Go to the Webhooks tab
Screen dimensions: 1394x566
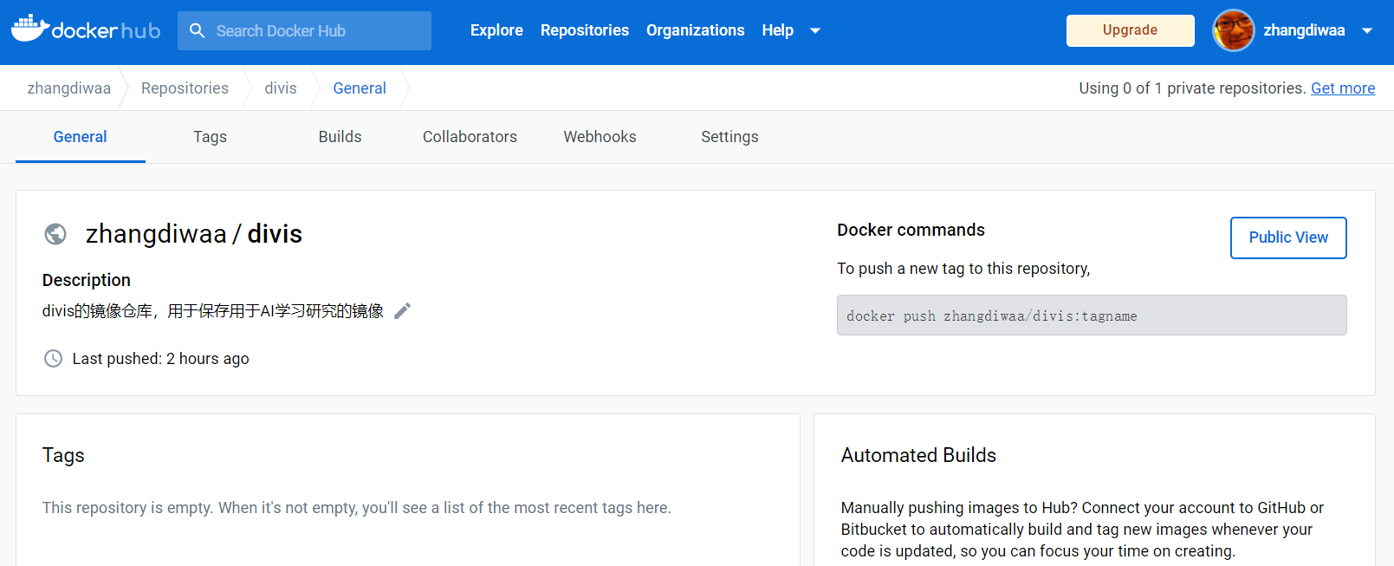tap(600, 137)
